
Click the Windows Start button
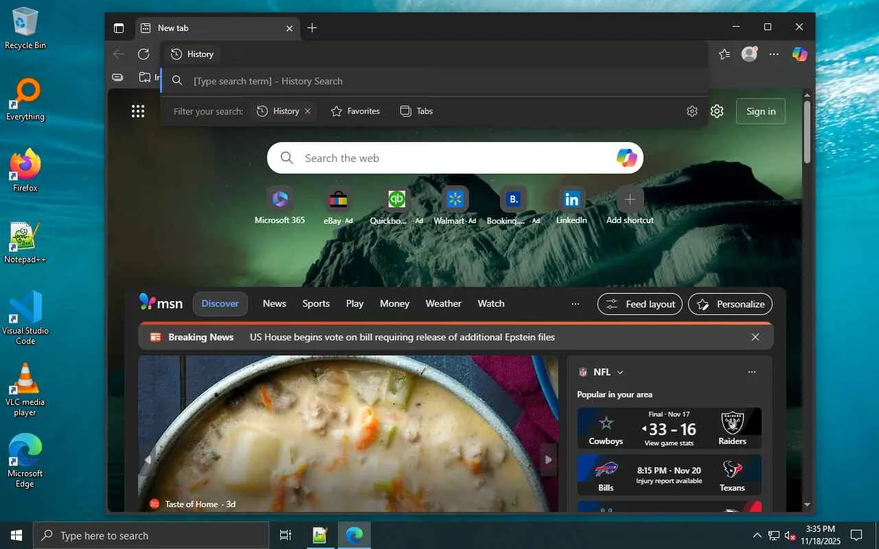pyautogui.click(x=16, y=535)
